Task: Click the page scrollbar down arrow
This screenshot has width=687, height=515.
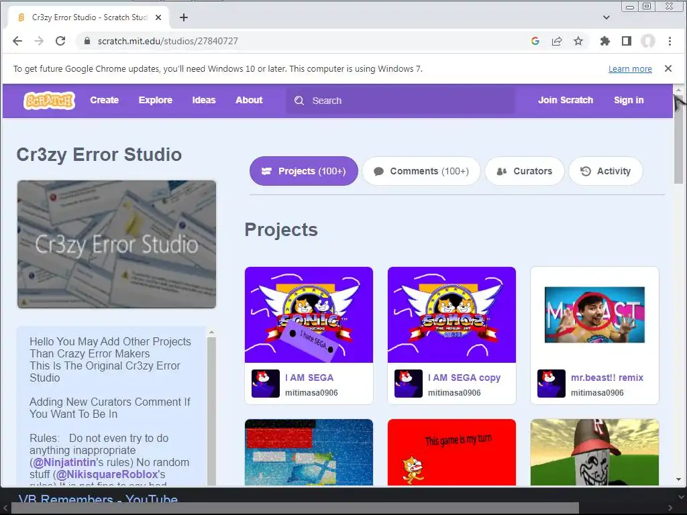Action: click(x=678, y=480)
